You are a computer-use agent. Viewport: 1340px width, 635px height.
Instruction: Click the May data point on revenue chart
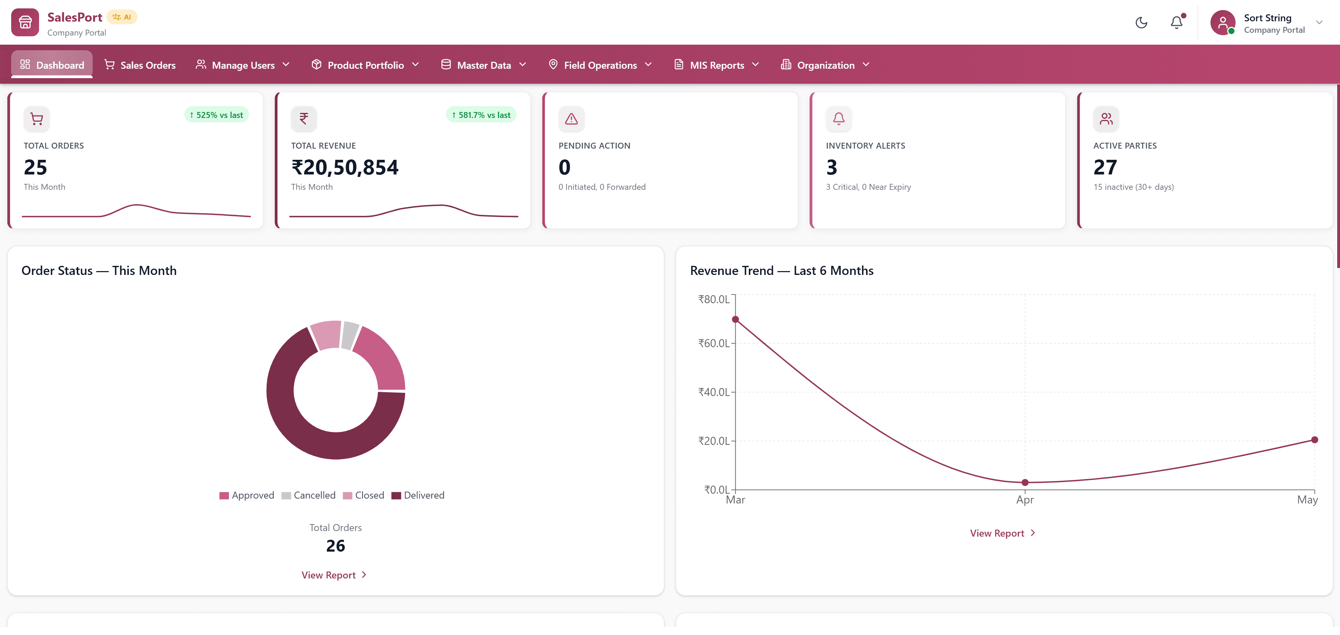click(1315, 441)
